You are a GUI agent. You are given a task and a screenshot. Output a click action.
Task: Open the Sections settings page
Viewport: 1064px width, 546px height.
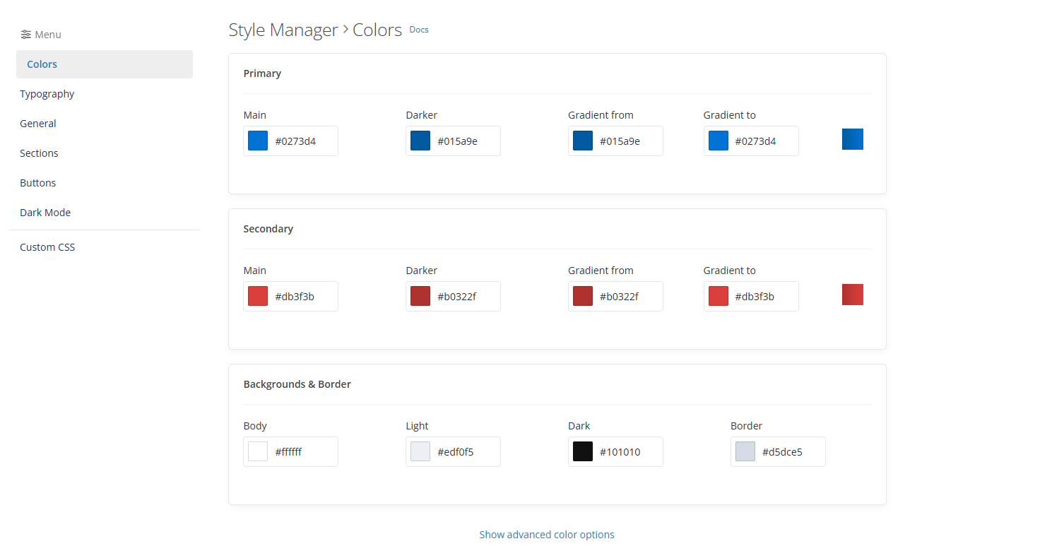tap(39, 153)
